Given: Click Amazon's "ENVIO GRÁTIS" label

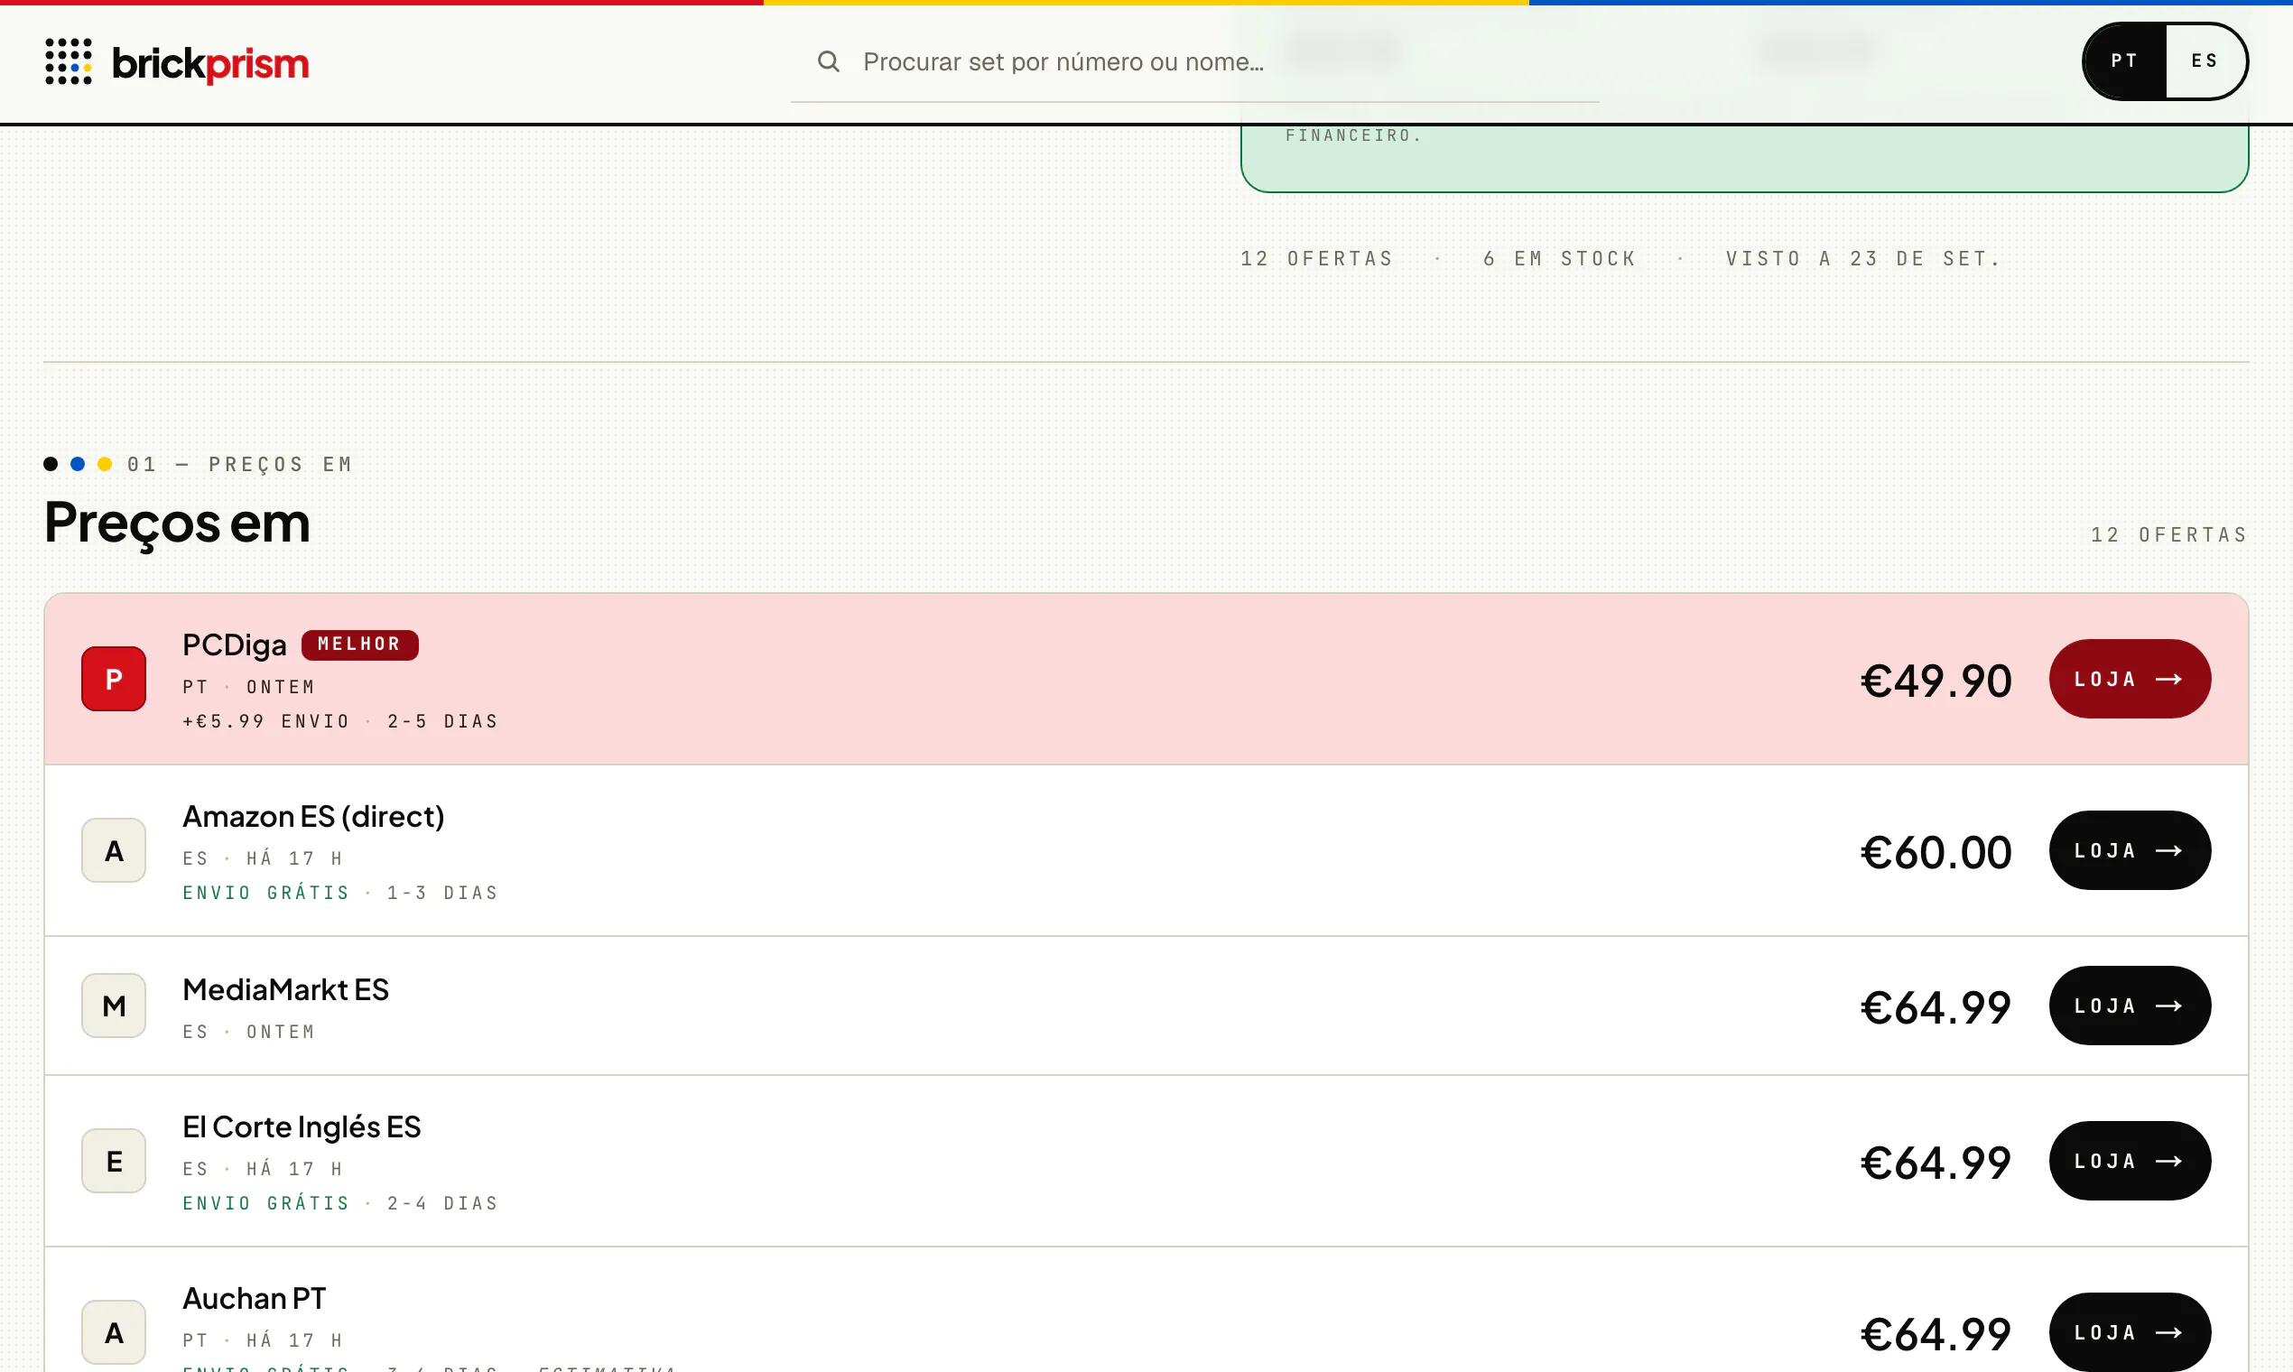Looking at the screenshot, I should [266, 892].
